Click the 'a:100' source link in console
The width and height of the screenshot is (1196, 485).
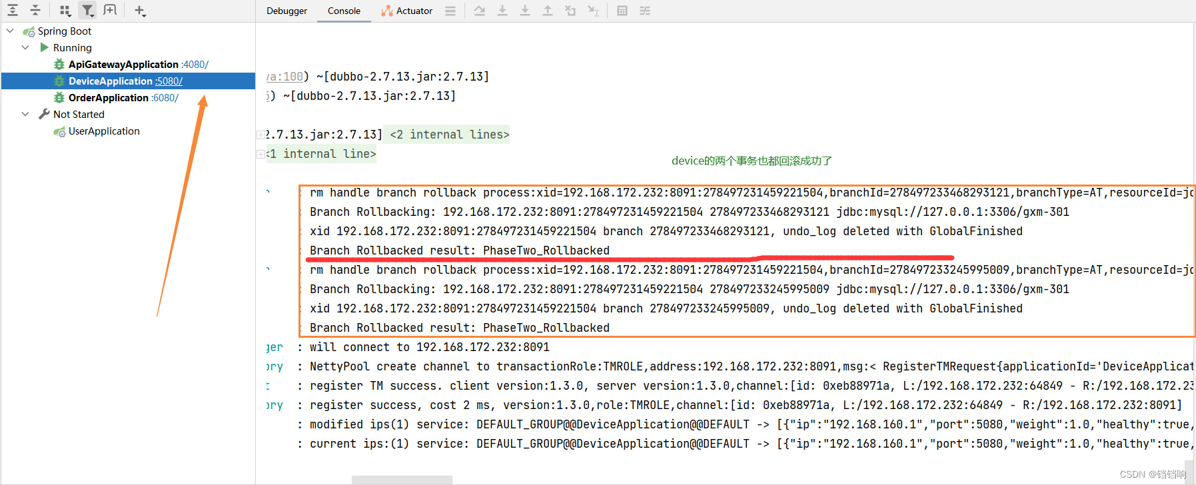(x=285, y=77)
